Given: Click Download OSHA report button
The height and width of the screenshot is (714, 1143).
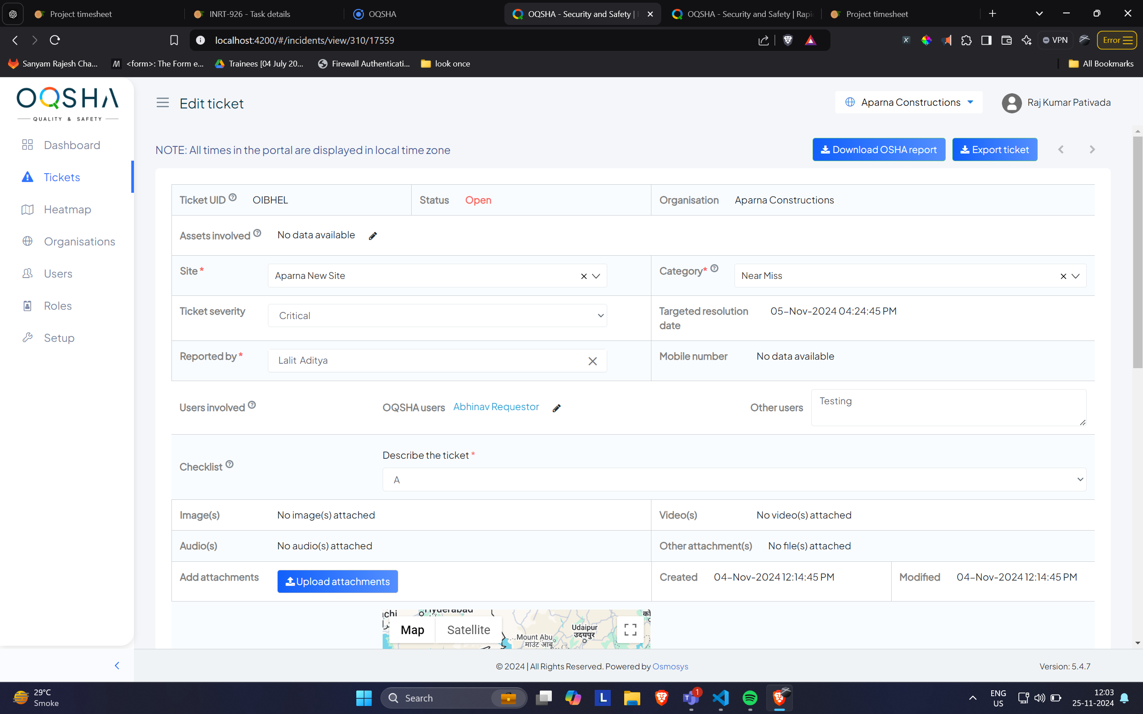Looking at the screenshot, I should (x=879, y=149).
